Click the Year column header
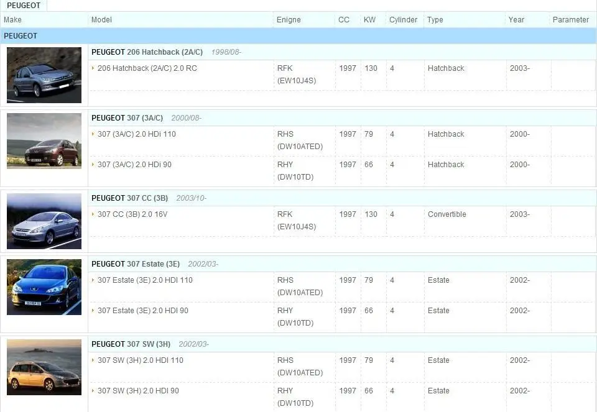This screenshot has width=597, height=412. point(516,20)
